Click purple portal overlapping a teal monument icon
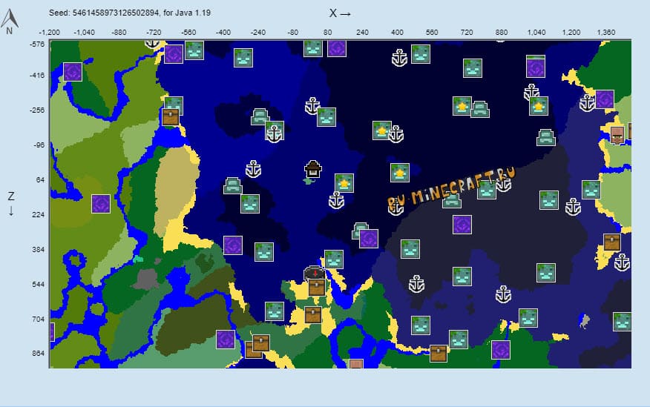650x407 pixels. point(369,239)
